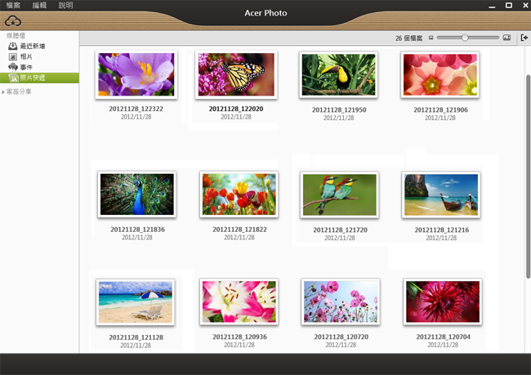Screen dimensions: 531x375
Task: Select the peacock photo 20121128_121836
Action: 136,194
